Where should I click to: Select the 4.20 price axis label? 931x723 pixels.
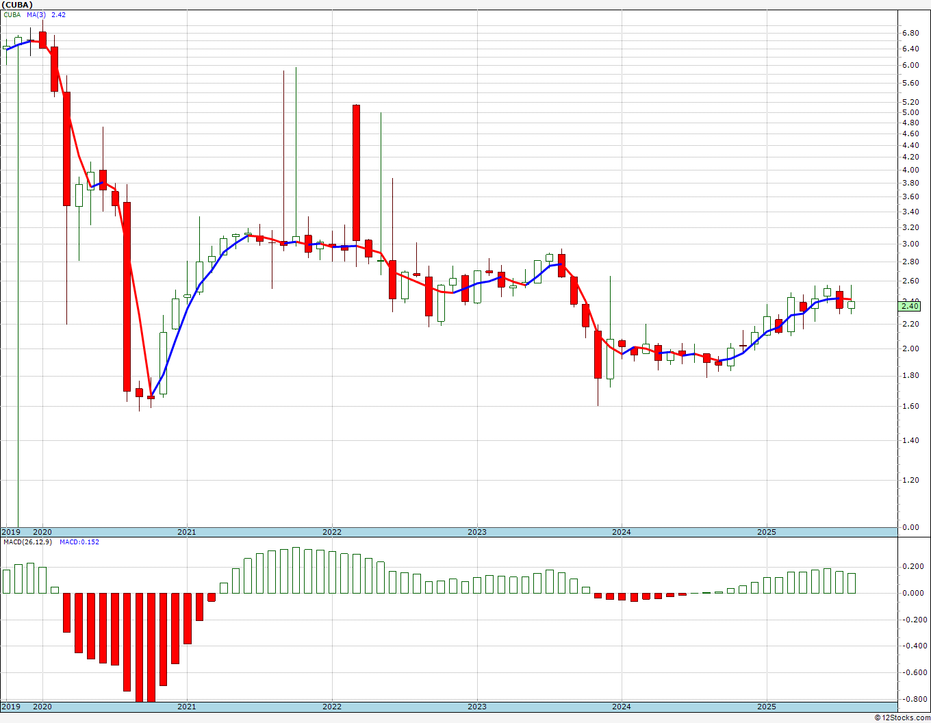tap(910, 157)
